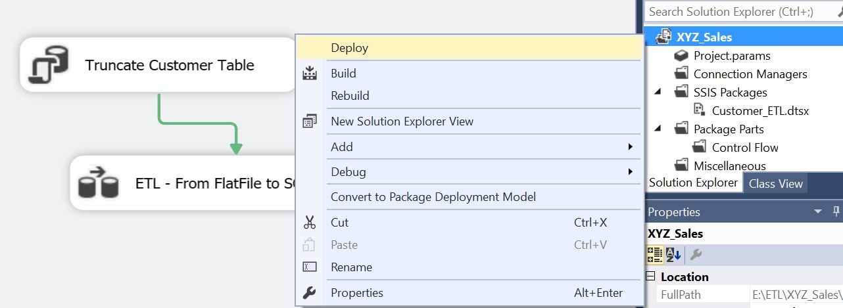Switch to the Solution Explorer tab

pos(693,183)
